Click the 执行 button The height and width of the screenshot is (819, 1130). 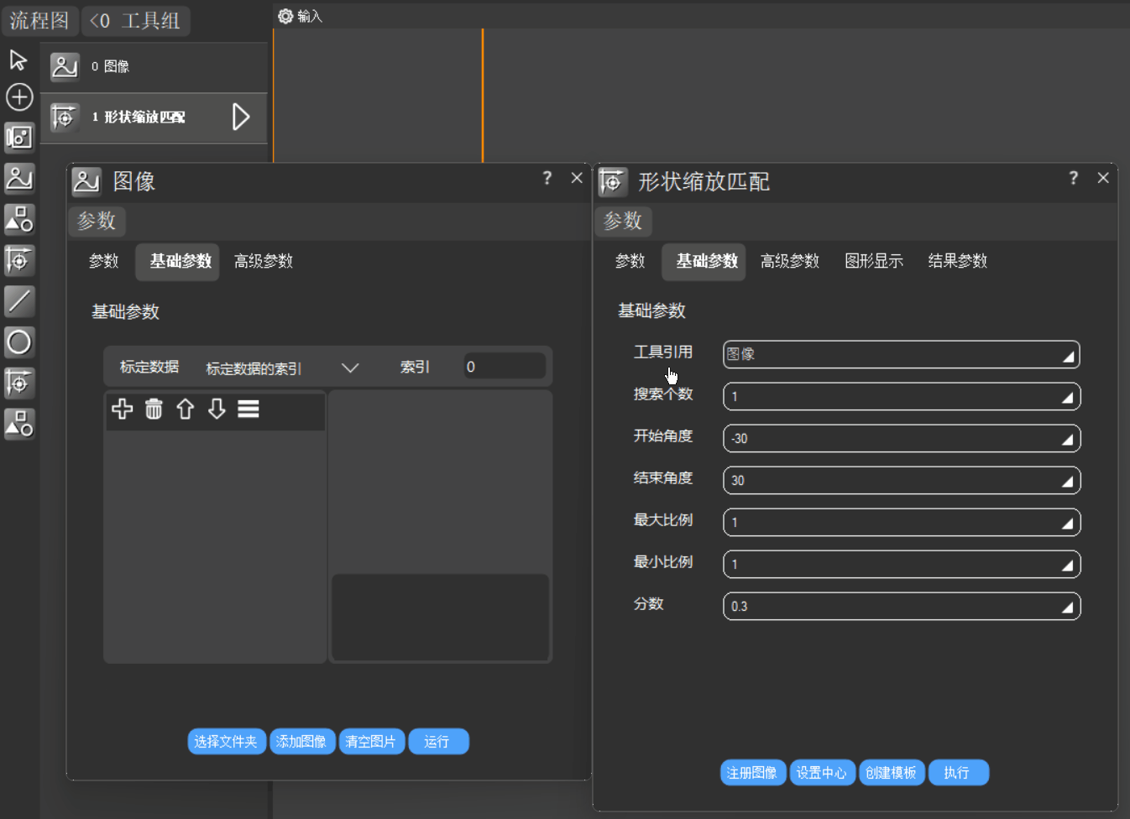(x=958, y=773)
